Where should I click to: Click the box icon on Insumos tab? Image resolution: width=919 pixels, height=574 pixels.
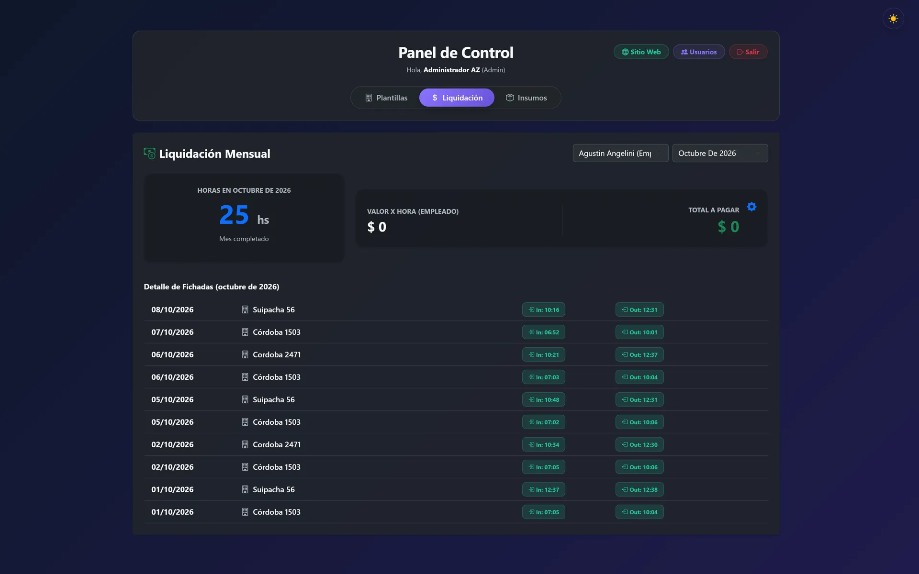[510, 98]
